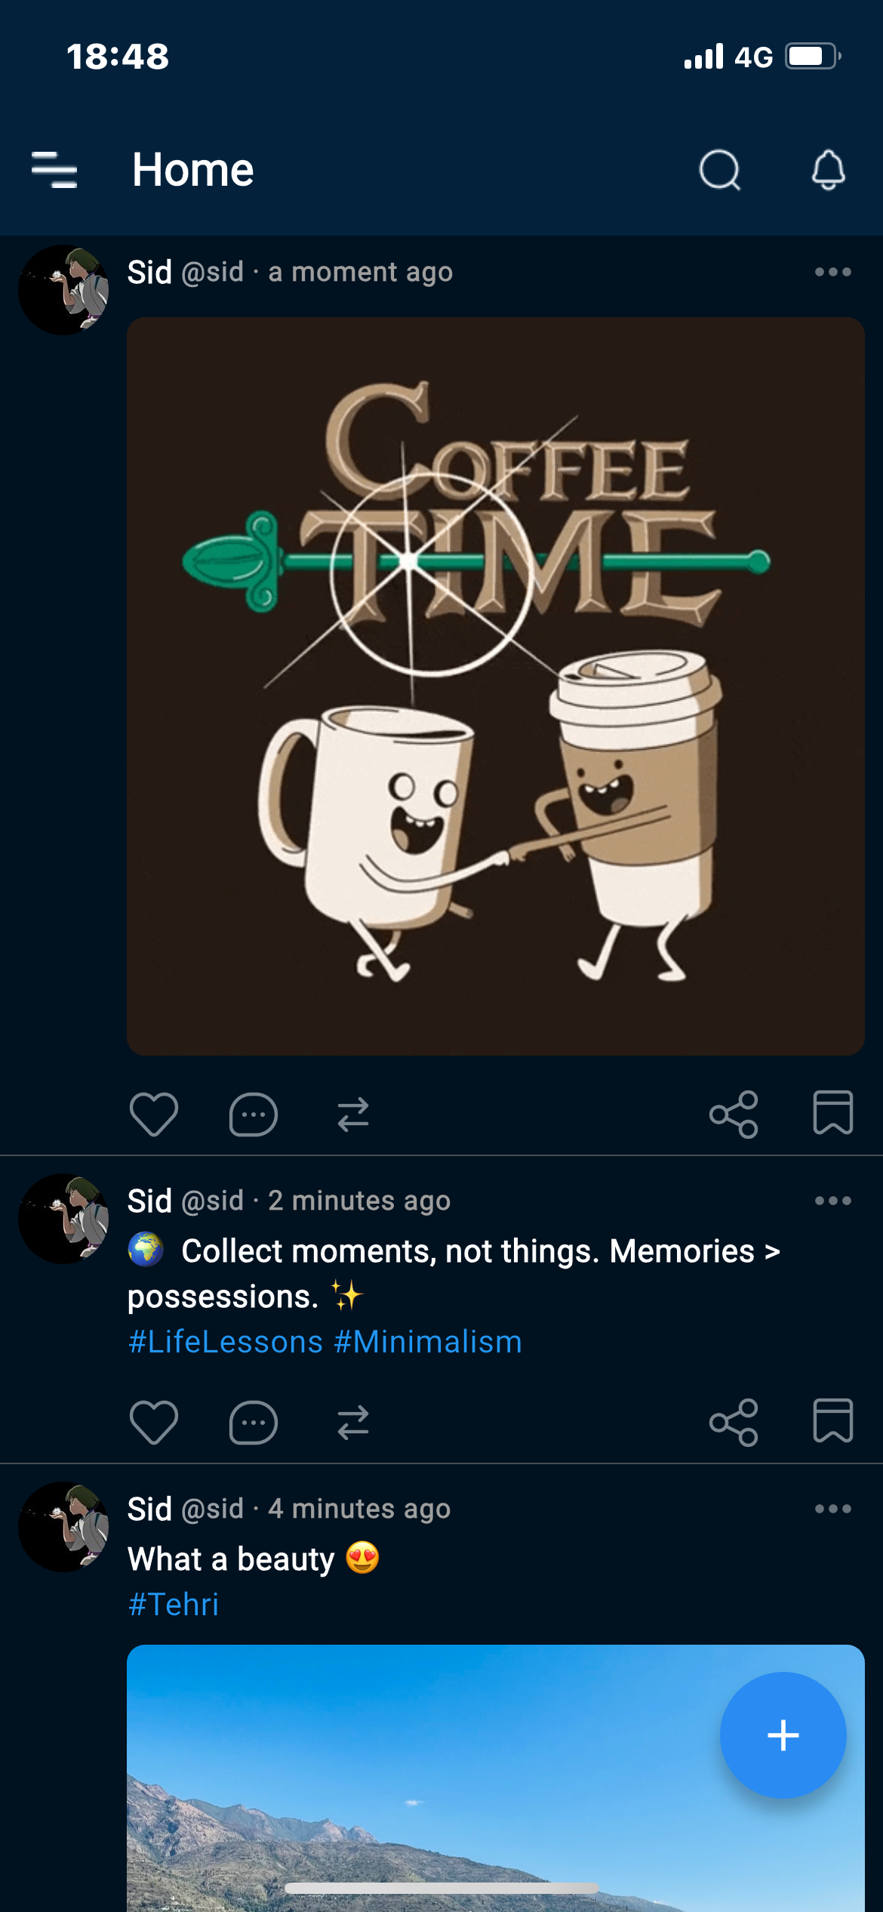
Task: Share the Coffee Time image post
Action: click(734, 1114)
